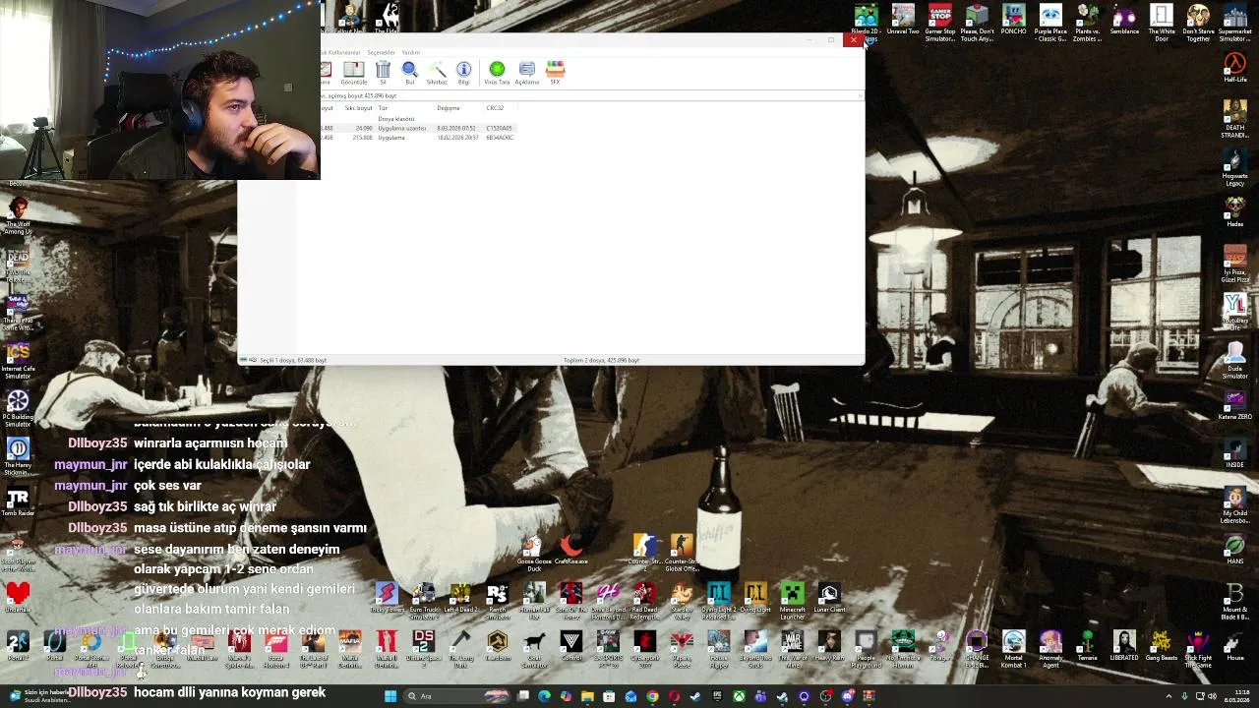Screen dimensions: 1259x708
Task: Select Goose Goose Duck desktop shortcut
Action: (534, 554)
